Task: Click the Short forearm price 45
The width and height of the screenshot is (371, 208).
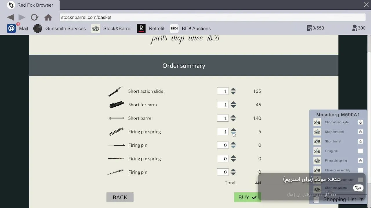Action: (x=258, y=105)
